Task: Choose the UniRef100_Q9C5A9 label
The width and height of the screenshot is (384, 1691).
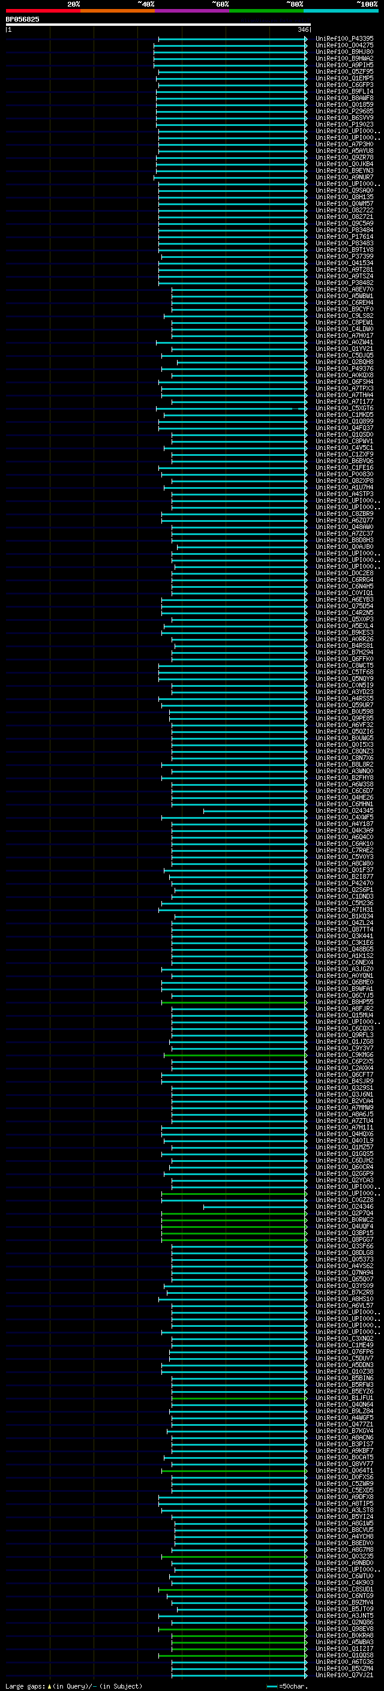Action: tap(344, 223)
